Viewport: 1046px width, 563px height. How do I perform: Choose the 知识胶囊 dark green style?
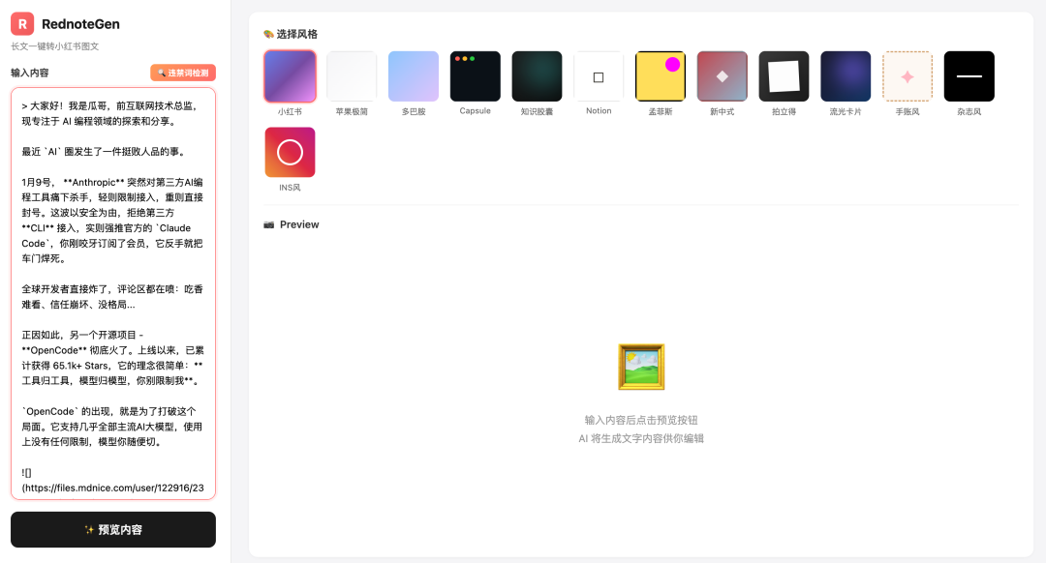click(x=537, y=76)
